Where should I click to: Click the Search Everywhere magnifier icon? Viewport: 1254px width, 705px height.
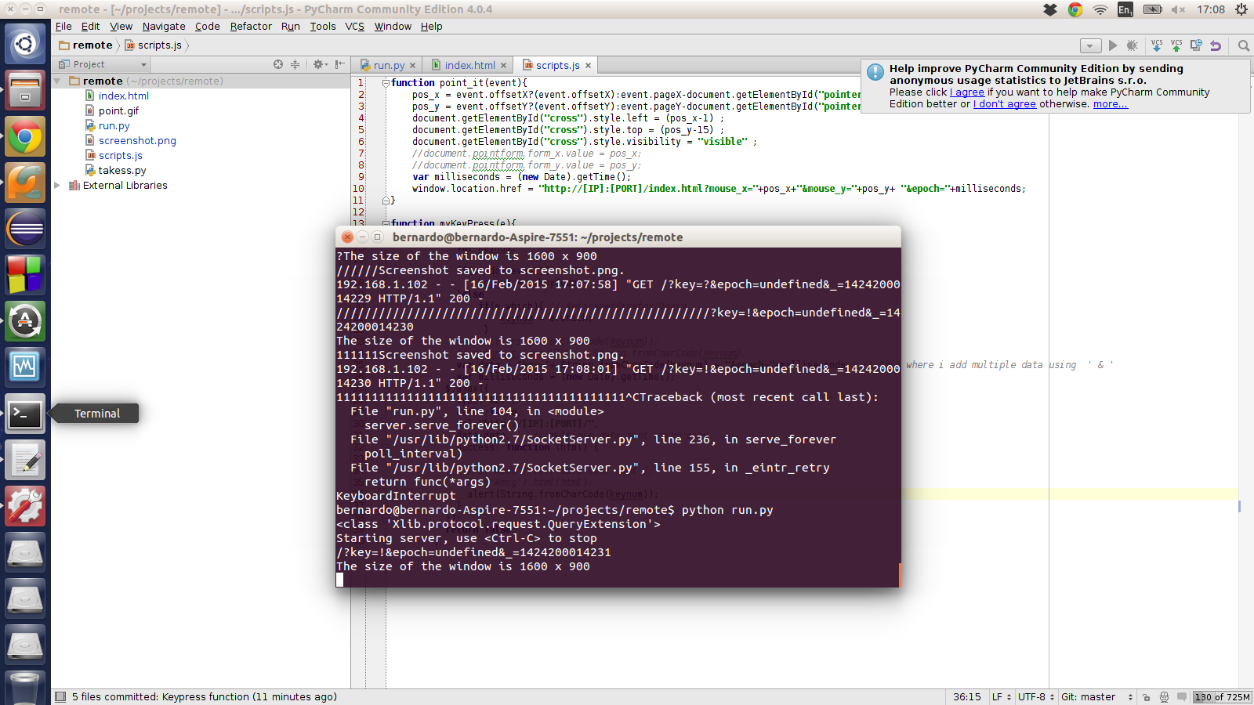(1243, 45)
